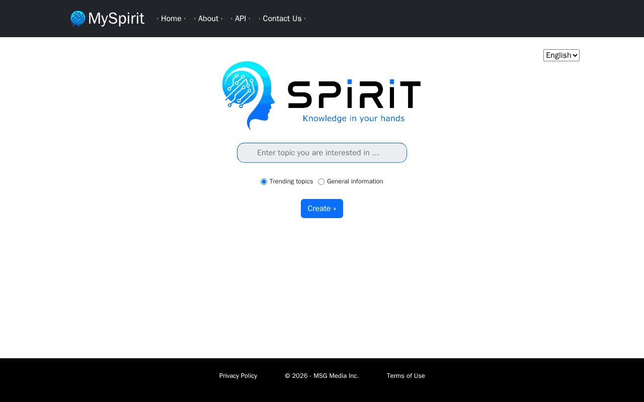Open the Contact Us page
This screenshot has width=644, height=402.
[x=282, y=19]
